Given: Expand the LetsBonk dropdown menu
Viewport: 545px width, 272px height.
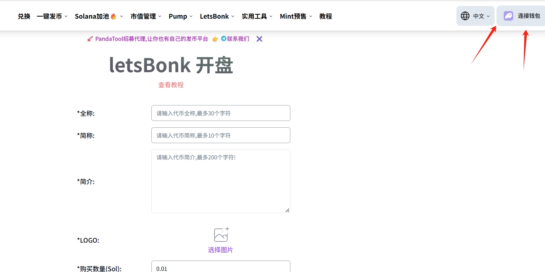Looking at the screenshot, I should (x=217, y=16).
